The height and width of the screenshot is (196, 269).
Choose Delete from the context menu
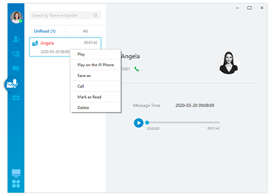coord(96,108)
